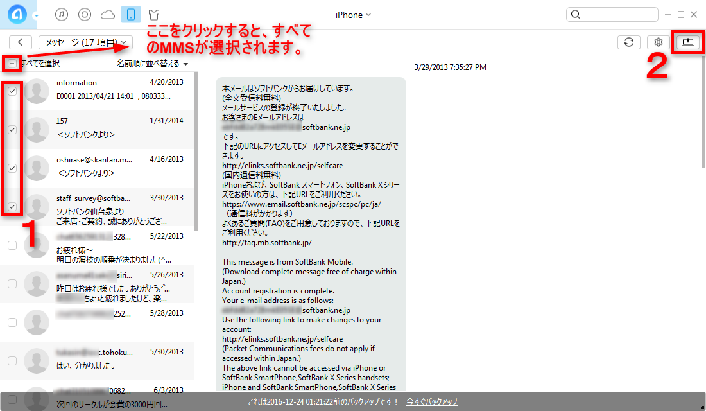Screen dimensions: 706x411
Task: Select the device phone icon tab
Action: 130,14
